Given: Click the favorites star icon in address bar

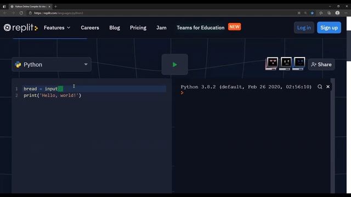Looking at the screenshot, I should pyautogui.click(x=312, y=13).
